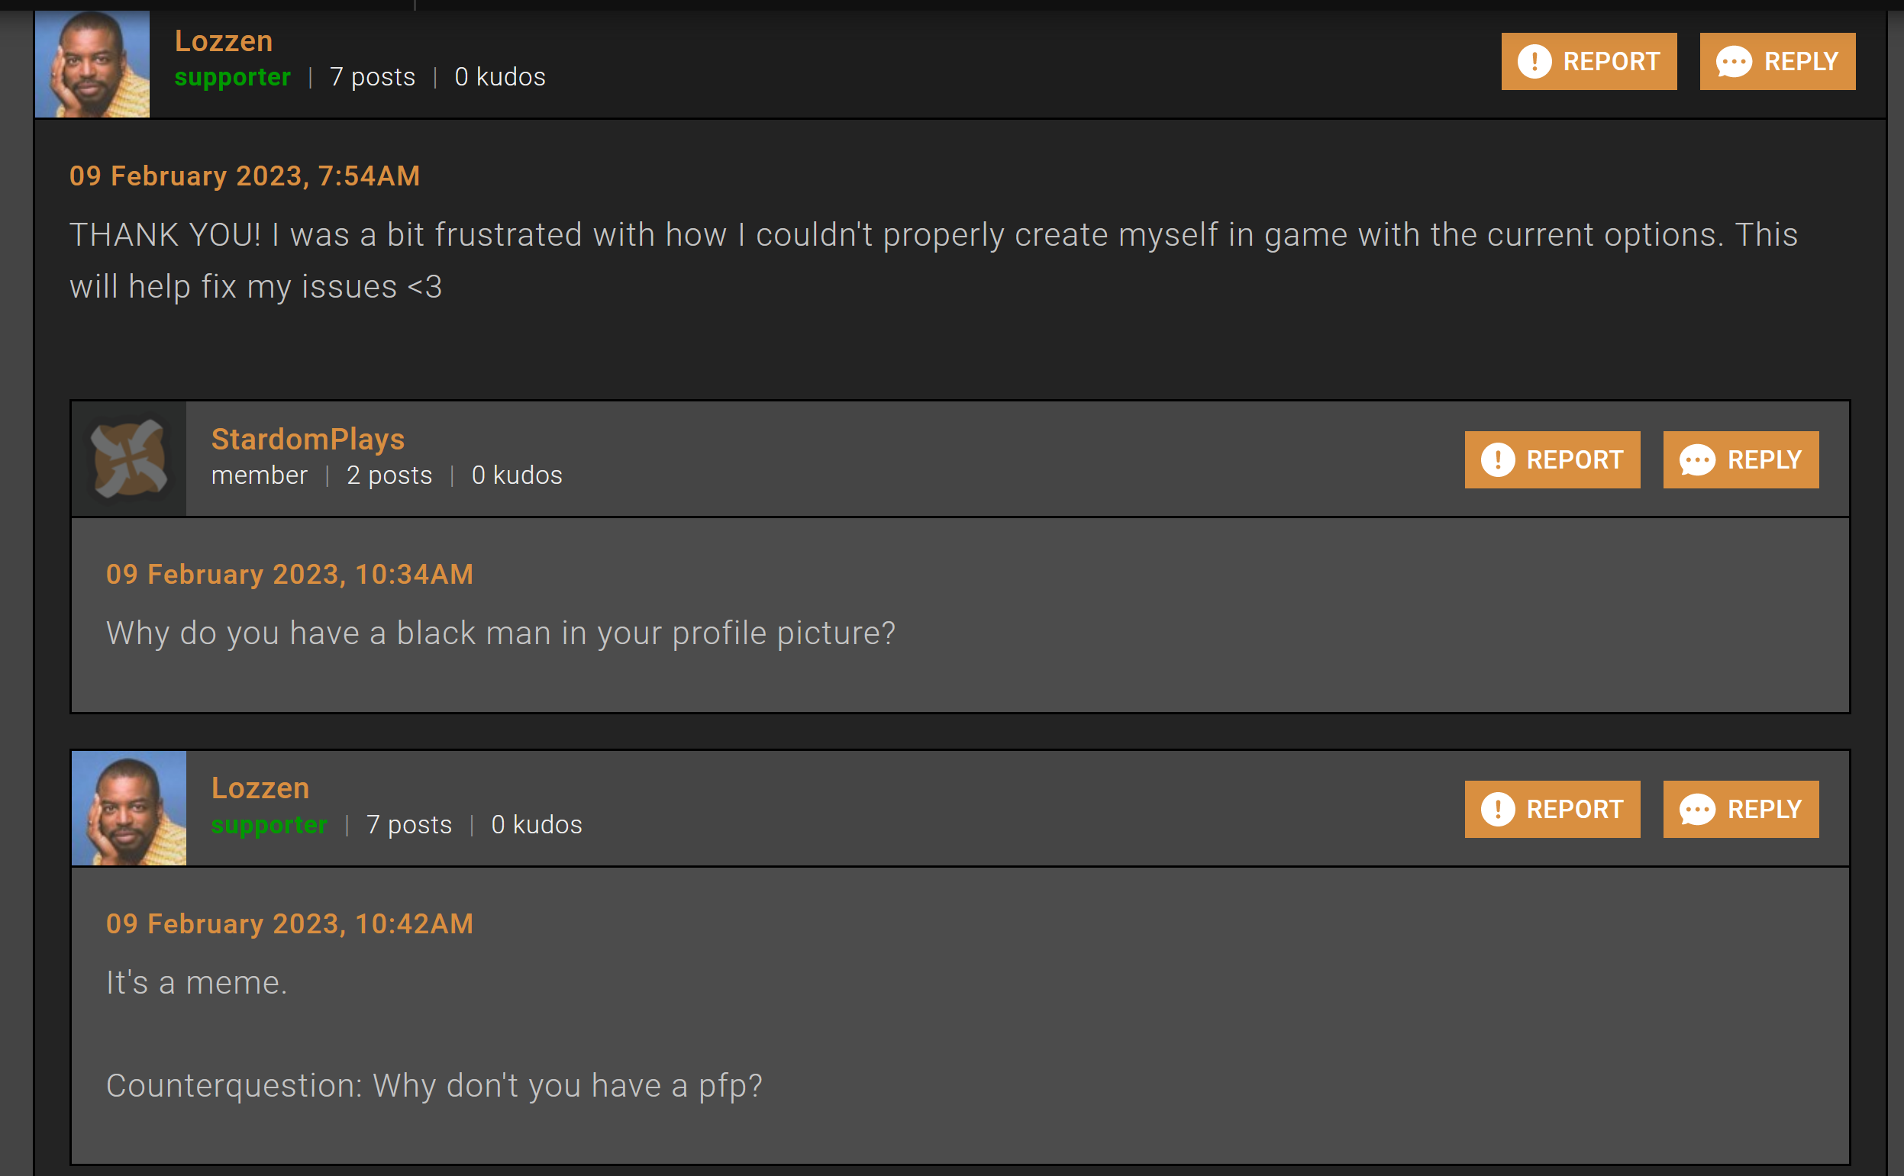Click the exclamation icon on Lozzen's 10:42AM reply
1904x1176 pixels.
pos(1498,809)
